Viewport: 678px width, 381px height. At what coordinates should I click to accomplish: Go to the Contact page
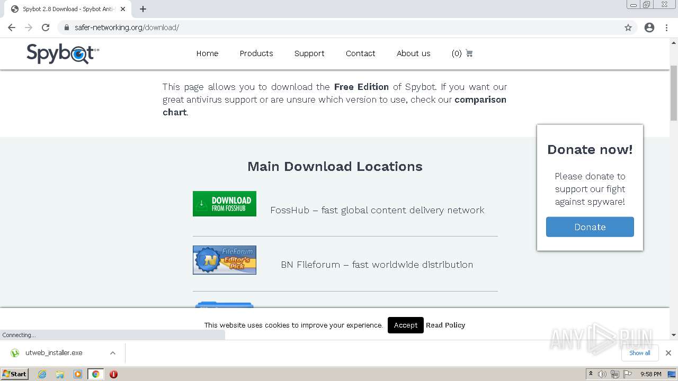coord(361,53)
